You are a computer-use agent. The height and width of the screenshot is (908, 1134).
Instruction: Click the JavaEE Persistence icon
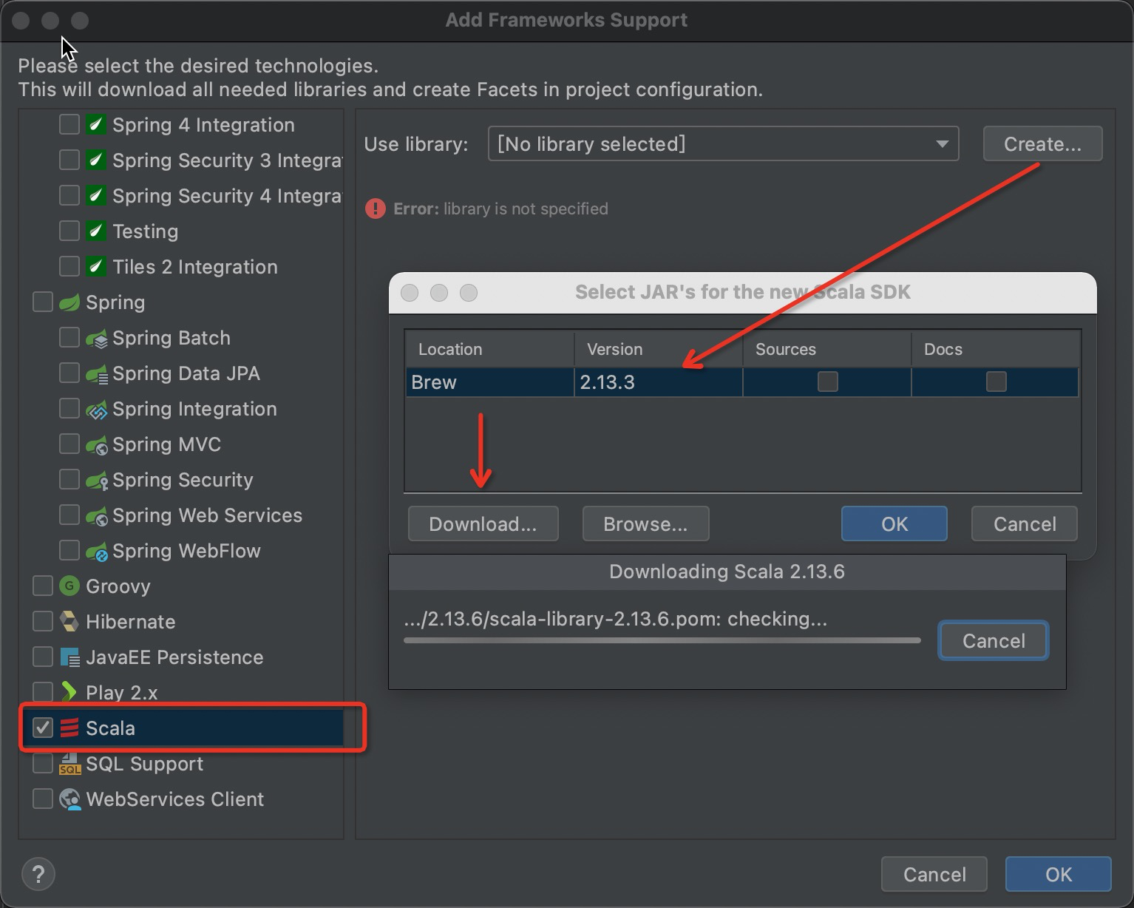click(x=69, y=657)
